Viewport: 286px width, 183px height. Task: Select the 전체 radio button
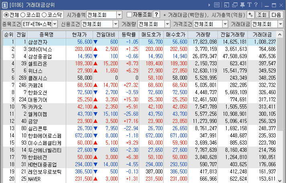tap(6, 15)
